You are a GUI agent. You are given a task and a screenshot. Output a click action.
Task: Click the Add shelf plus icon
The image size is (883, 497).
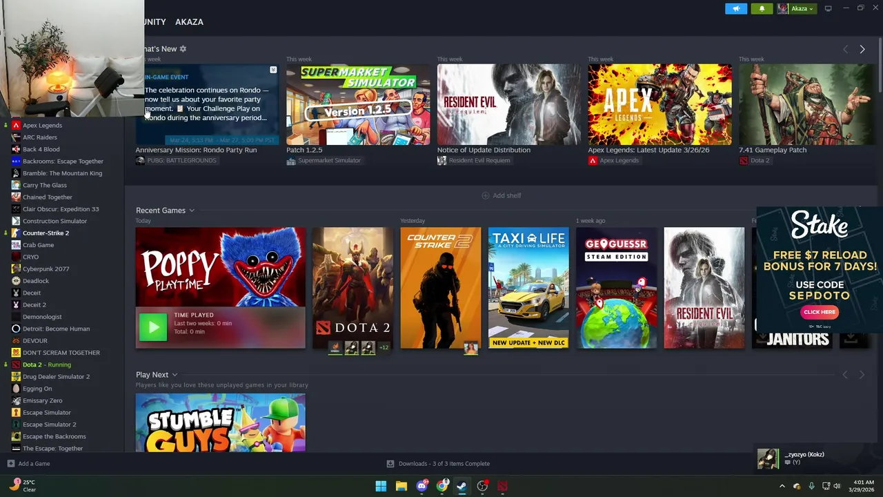click(485, 195)
